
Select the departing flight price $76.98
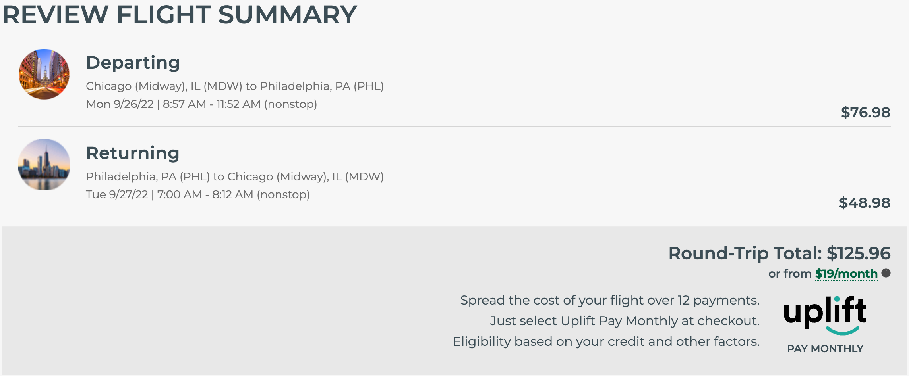click(865, 112)
